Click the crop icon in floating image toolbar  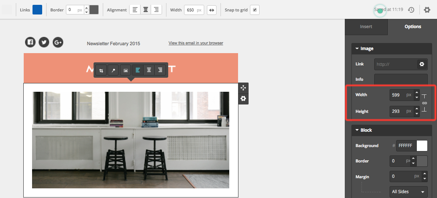pos(101,70)
